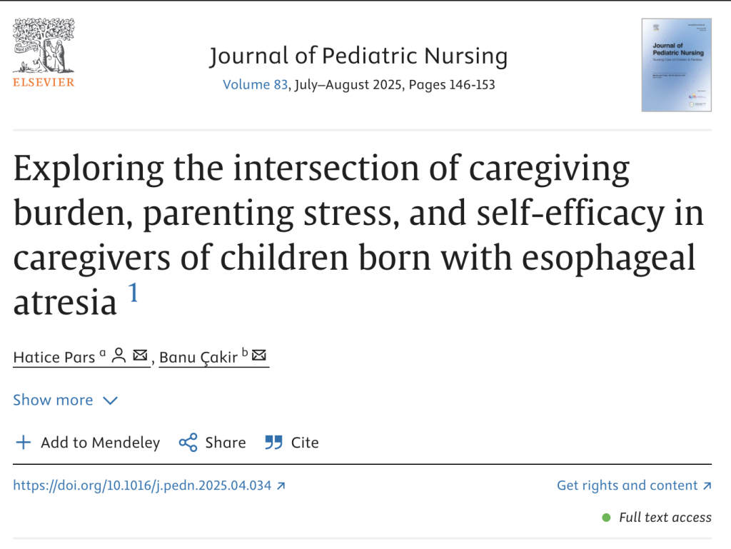This screenshot has width=731, height=549.
Task: Click author name Banu Çakir
Action: pos(198,356)
